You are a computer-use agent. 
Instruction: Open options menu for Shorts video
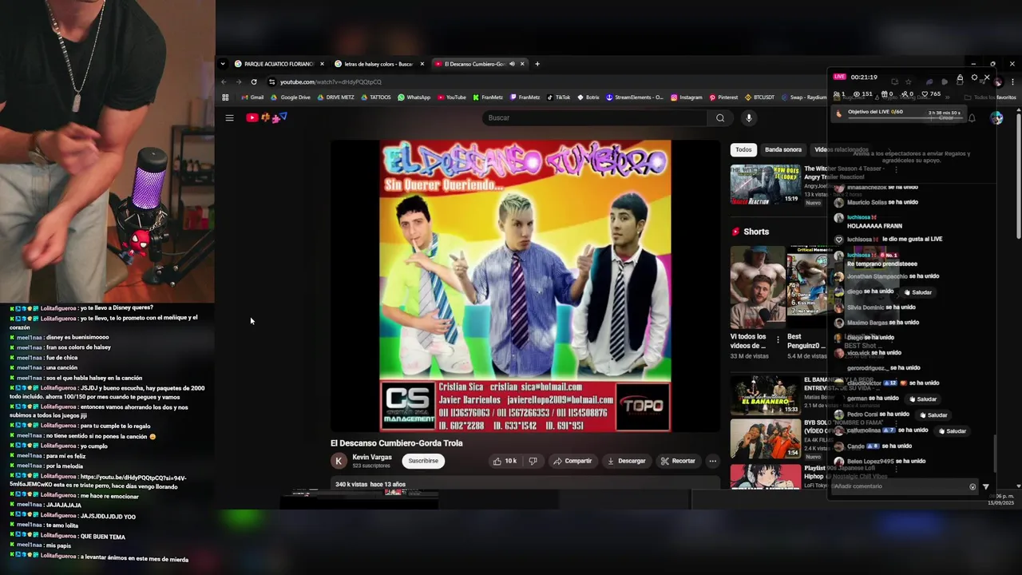[778, 340]
